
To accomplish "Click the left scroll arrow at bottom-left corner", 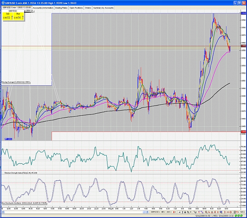I will [x=3, y=212].
